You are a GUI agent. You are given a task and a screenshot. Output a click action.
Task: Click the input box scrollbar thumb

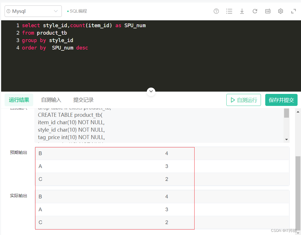pyautogui.click(x=286, y=113)
